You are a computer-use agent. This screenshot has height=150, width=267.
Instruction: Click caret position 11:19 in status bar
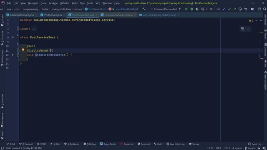[x=210, y=148]
